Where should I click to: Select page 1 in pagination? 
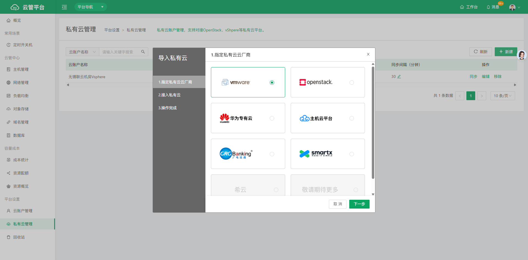coord(471,96)
